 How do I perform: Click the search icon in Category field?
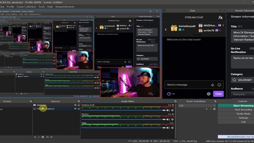point(234,80)
